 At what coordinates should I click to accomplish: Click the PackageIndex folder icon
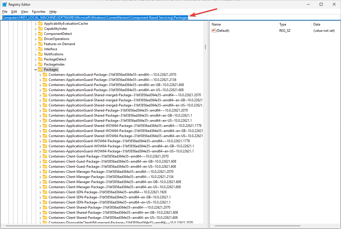[40, 64]
